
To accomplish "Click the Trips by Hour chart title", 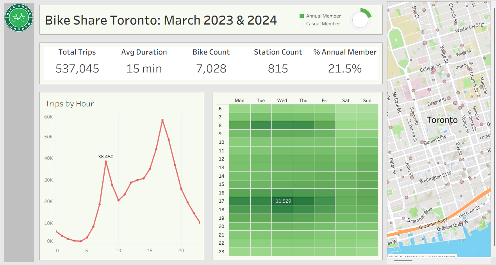I will pyautogui.click(x=70, y=104).
